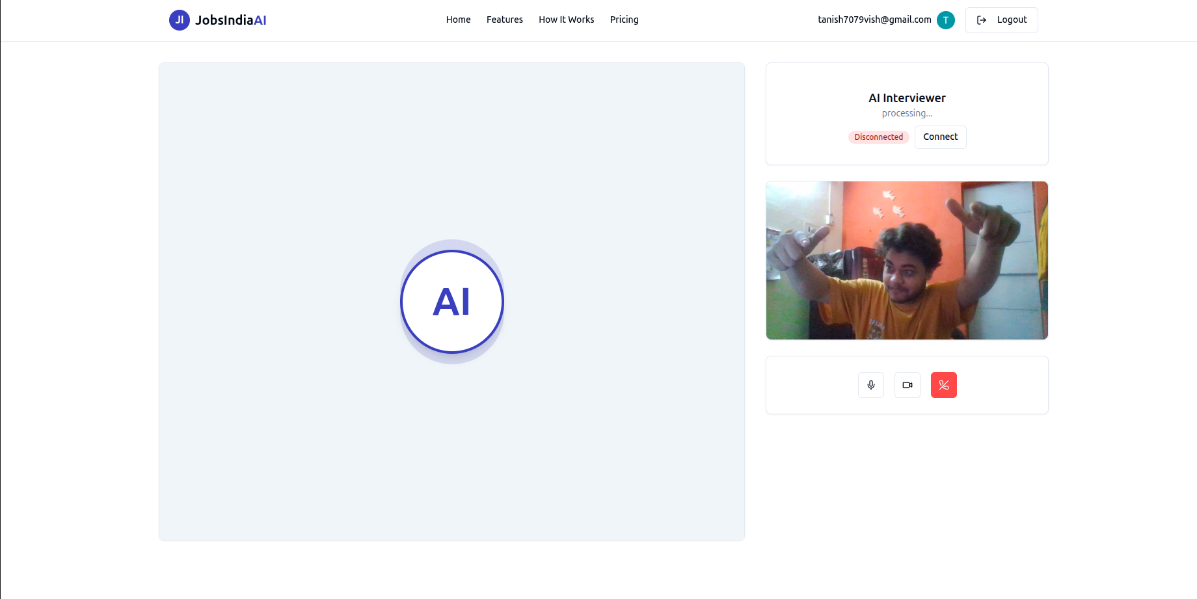Turn off the camera

tap(908, 385)
